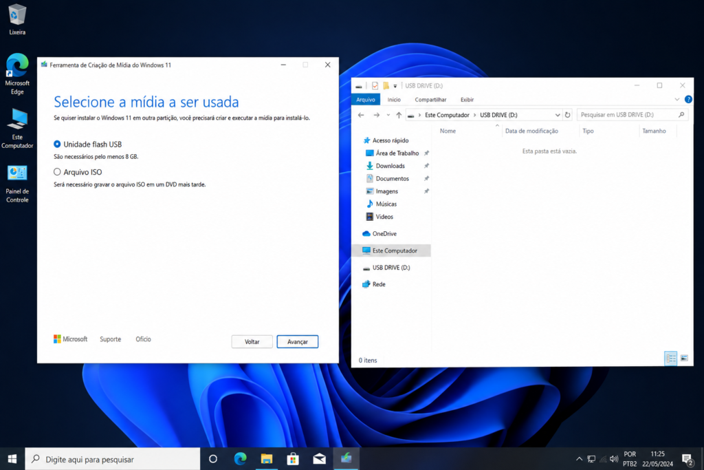Click Este Computador in the address breadcrumb
This screenshot has height=470, width=704.
click(x=447, y=115)
